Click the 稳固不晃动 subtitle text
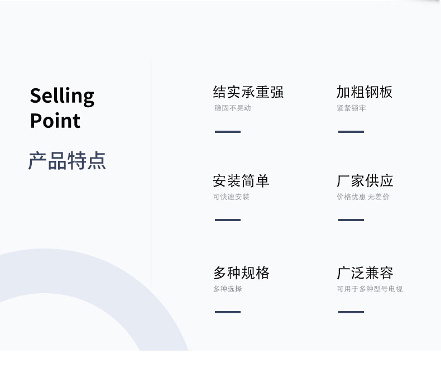This screenshot has width=441, height=373. pos(232,108)
